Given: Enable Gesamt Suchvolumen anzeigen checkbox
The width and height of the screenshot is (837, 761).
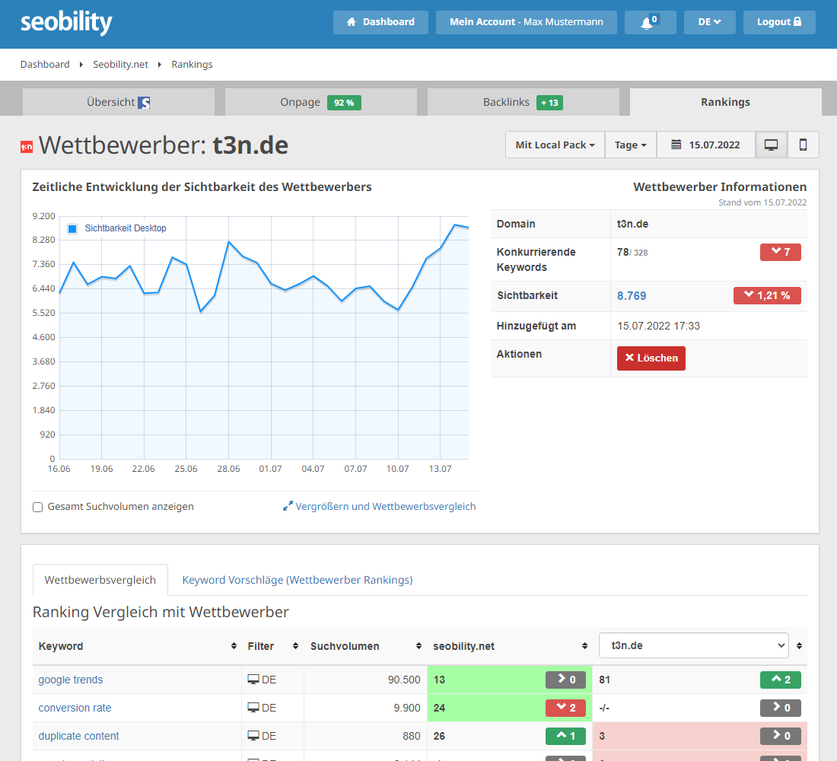Looking at the screenshot, I should tap(37, 507).
